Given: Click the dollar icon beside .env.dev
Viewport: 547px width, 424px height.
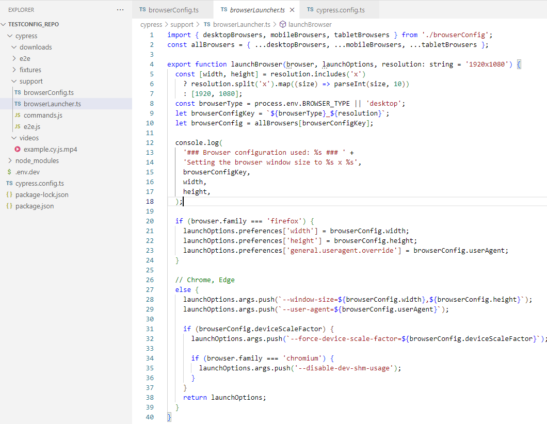Looking at the screenshot, I should 9,172.
